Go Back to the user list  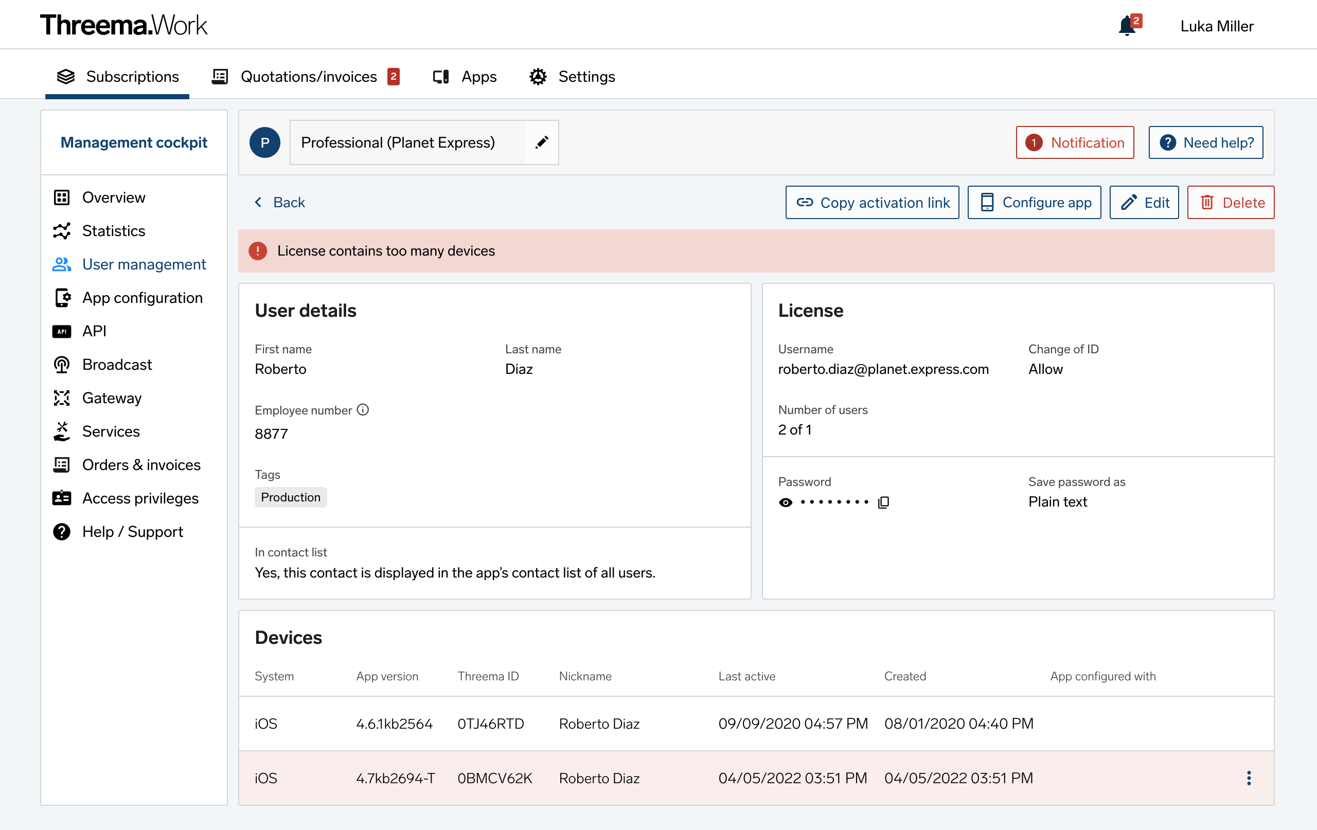(279, 202)
